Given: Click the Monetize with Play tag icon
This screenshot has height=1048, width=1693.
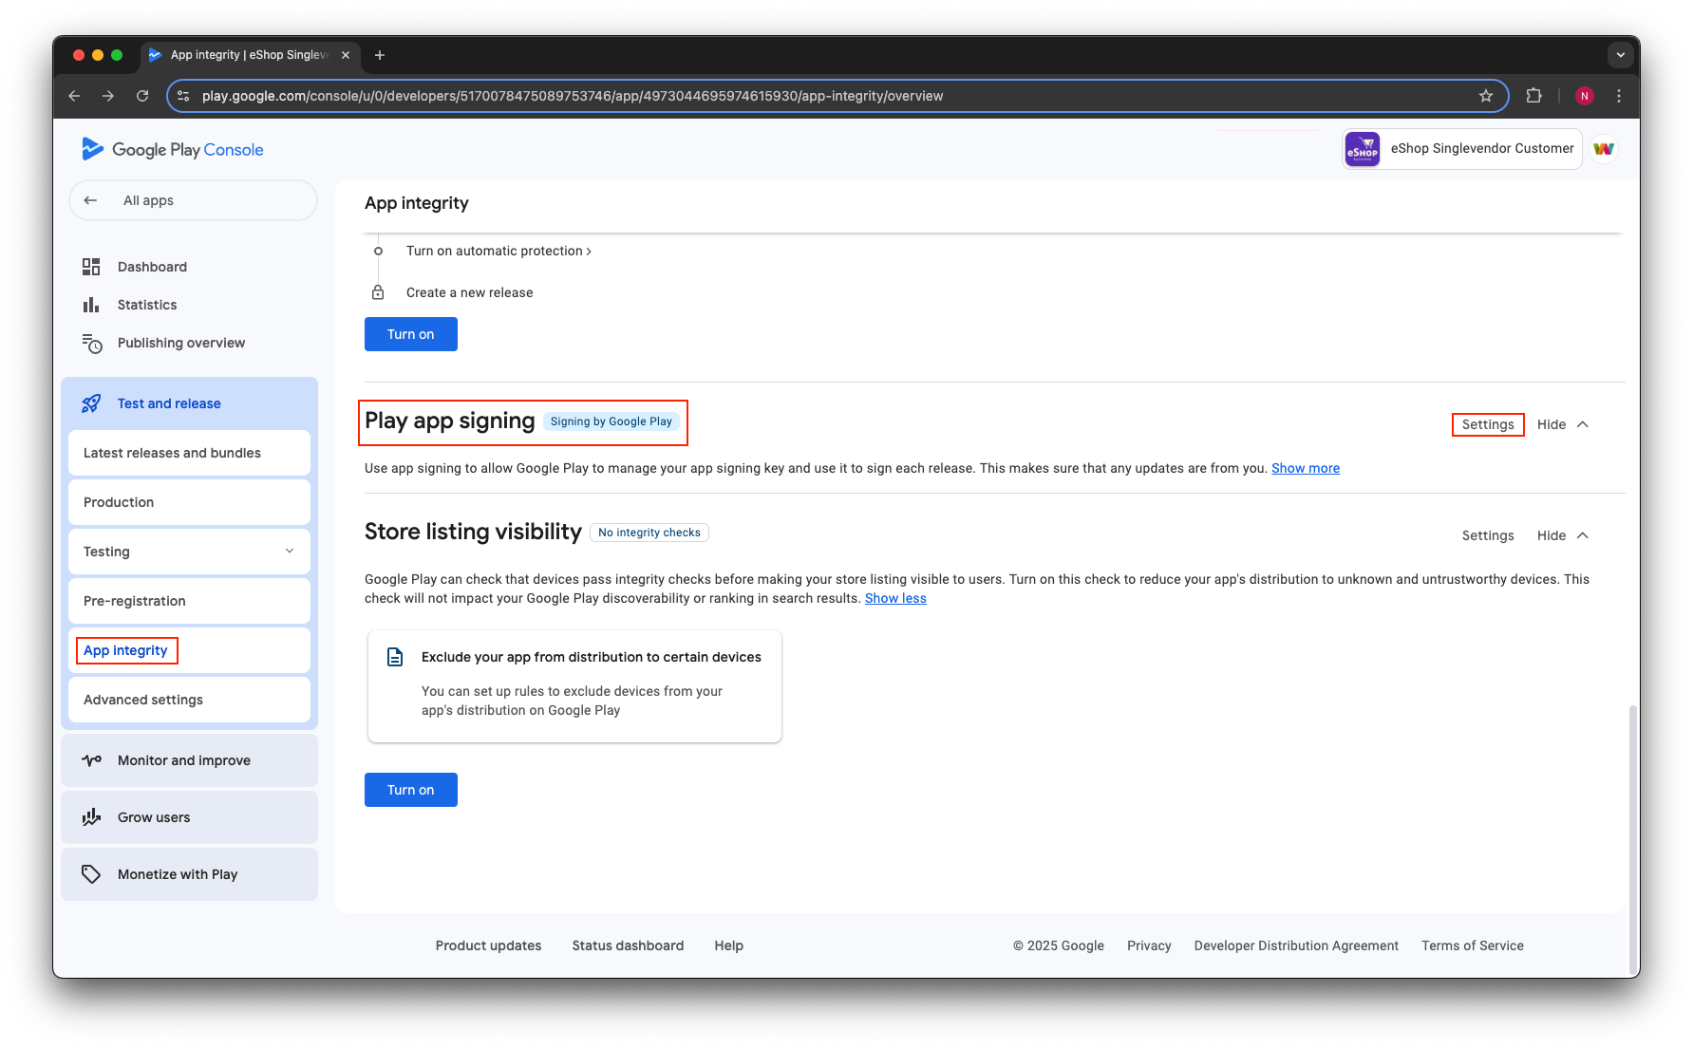Looking at the screenshot, I should [91, 874].
